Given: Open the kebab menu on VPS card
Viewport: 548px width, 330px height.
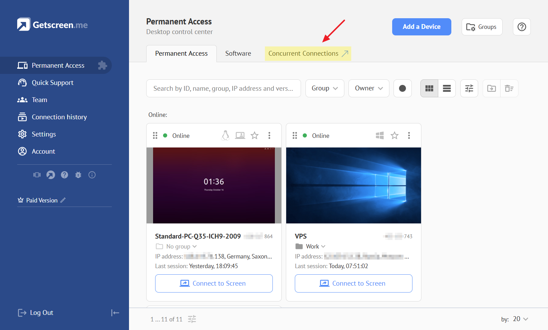Looking at the screenshot, I should click(409, 135).
